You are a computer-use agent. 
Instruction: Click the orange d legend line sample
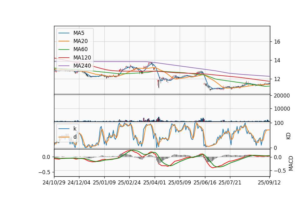(x=64, y=137)
